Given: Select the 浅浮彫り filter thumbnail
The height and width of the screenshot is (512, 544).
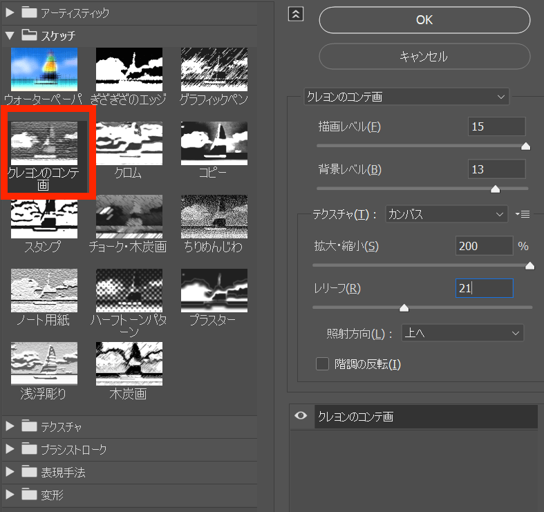Looking at the screenshot, I should [44, 363].
